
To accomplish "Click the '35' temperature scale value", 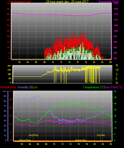I will point(115,97).
